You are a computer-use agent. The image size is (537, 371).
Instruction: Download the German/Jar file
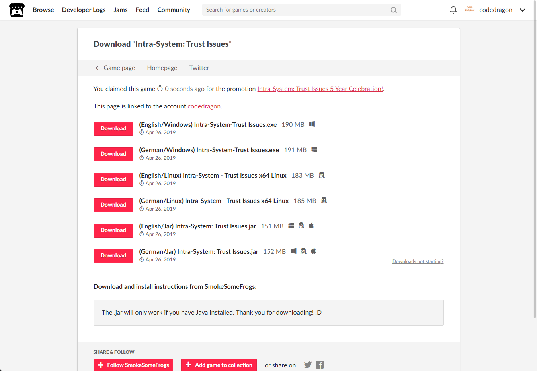[113, 256]
